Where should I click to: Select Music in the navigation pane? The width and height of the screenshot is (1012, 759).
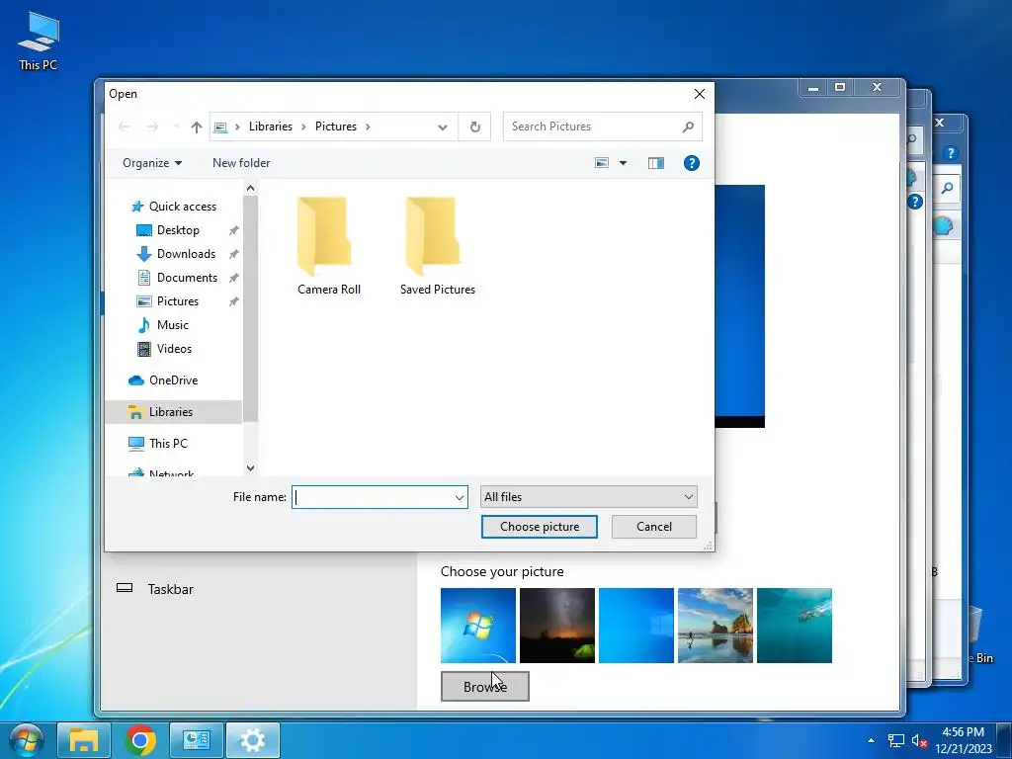click(172, 324)
